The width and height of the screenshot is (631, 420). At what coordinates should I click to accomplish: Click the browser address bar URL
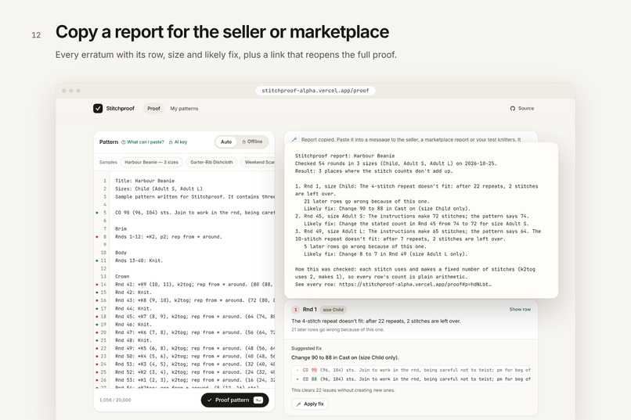click(315, 91)
